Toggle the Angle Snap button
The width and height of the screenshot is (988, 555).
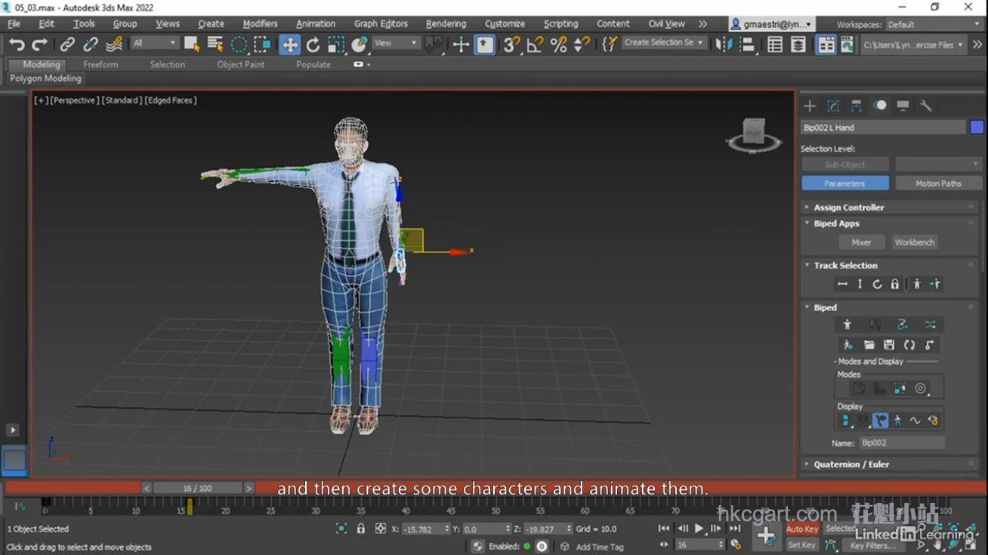click(535, 45)
